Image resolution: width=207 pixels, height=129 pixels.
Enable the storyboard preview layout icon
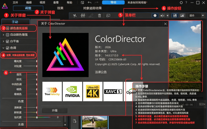point(175,16)
